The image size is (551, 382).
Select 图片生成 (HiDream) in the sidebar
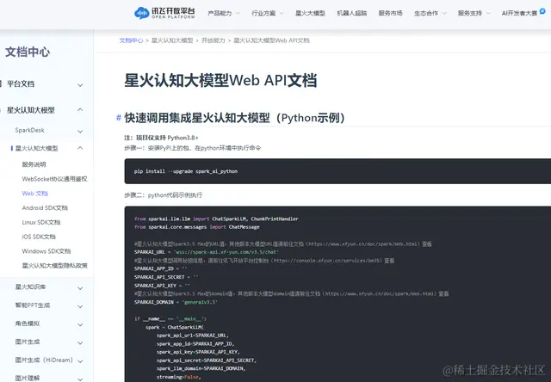point(44,360)
